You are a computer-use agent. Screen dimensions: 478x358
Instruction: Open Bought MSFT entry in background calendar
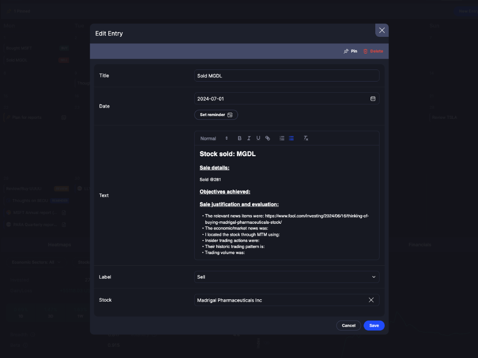(36, 48)
